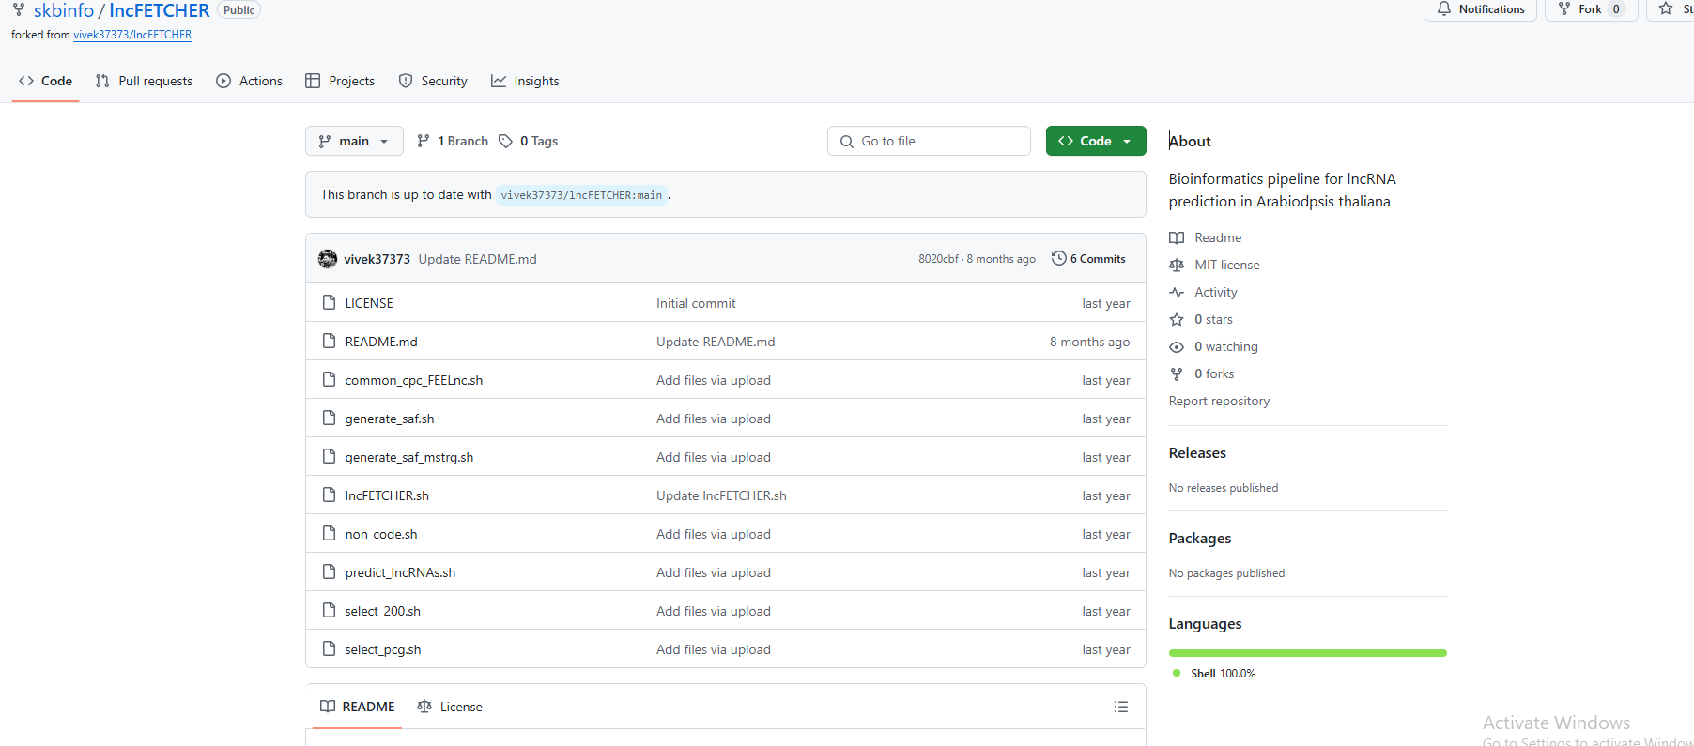
Task: Go to the Projects tab
Action: [340, 81]
